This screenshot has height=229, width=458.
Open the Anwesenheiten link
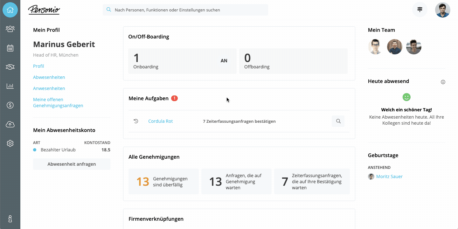(49, 88)
